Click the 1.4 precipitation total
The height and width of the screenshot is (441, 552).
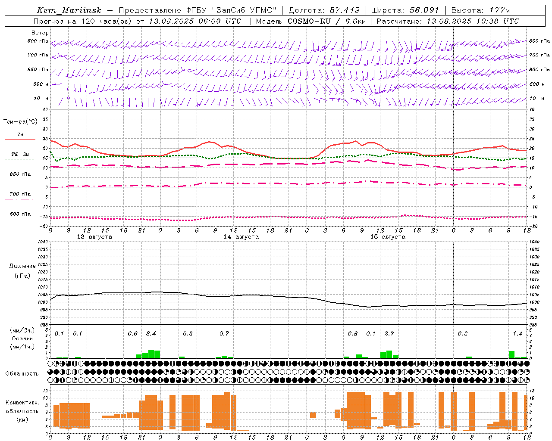coord(517,333)
